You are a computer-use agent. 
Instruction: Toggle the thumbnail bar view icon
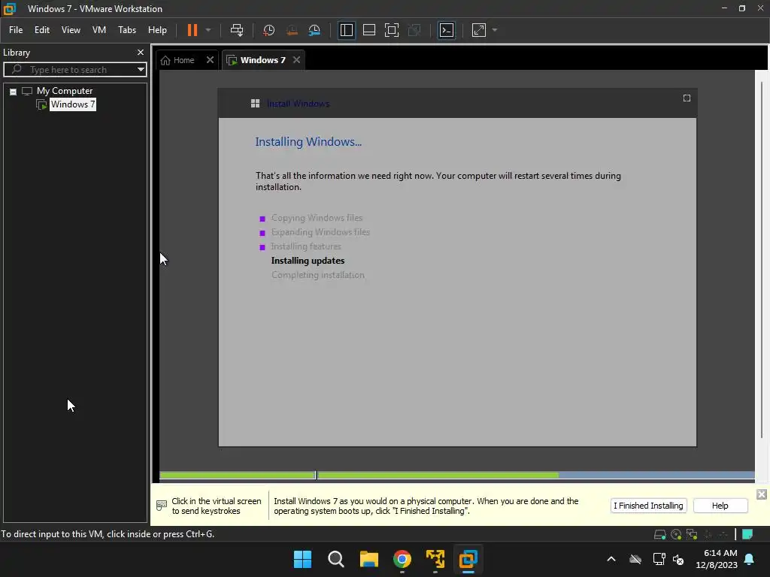[368, 30]
